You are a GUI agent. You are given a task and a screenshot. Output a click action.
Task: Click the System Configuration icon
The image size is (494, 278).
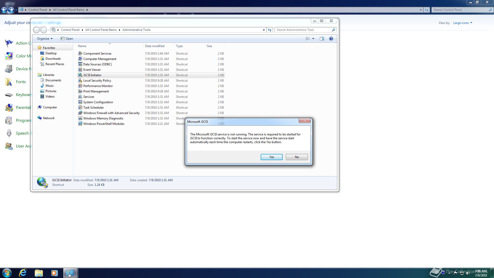(x=80, y=102)
